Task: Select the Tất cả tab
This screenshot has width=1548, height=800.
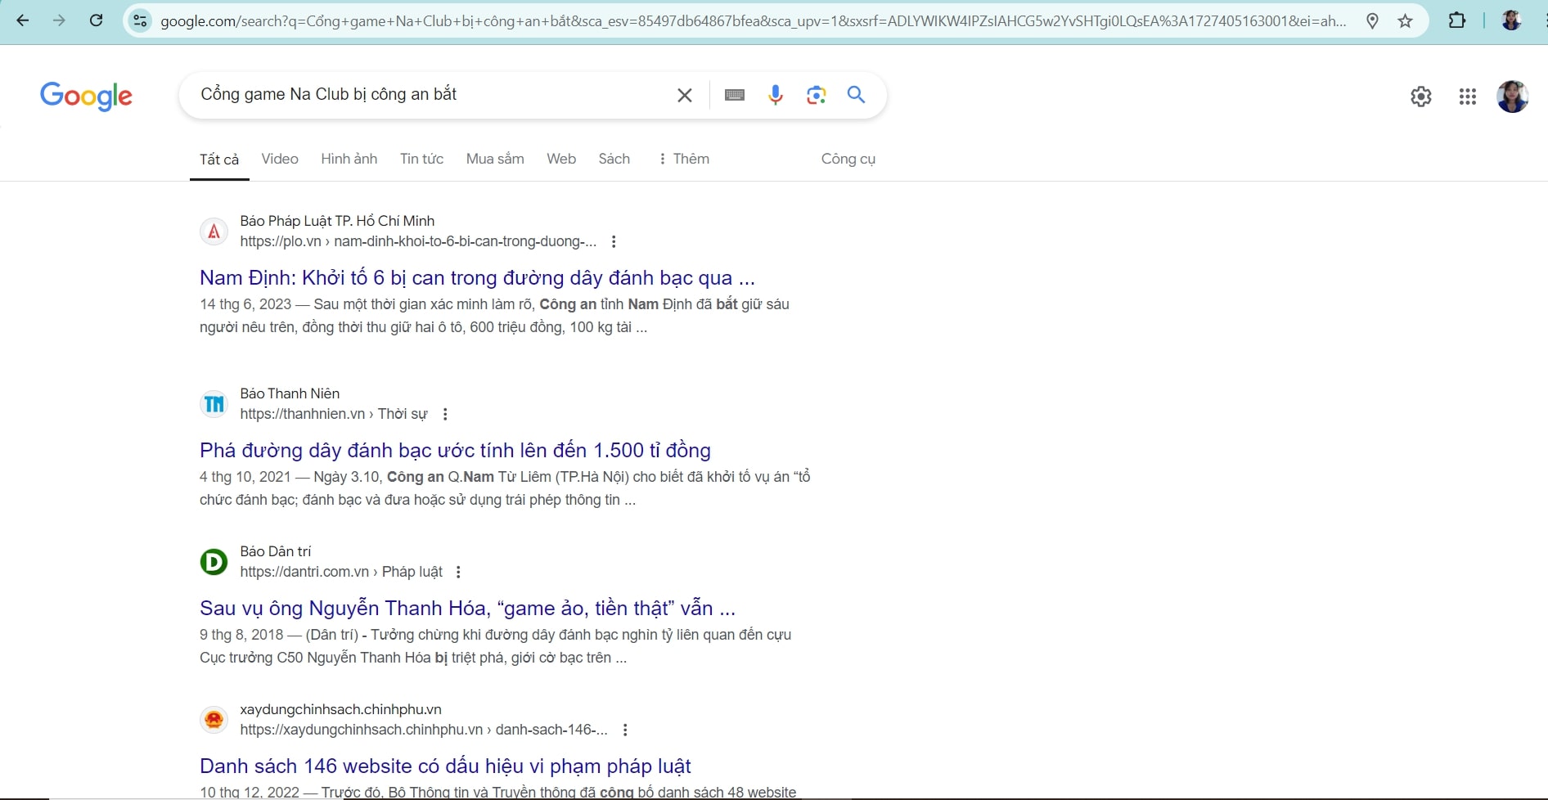Action: [x=219, y=160]
